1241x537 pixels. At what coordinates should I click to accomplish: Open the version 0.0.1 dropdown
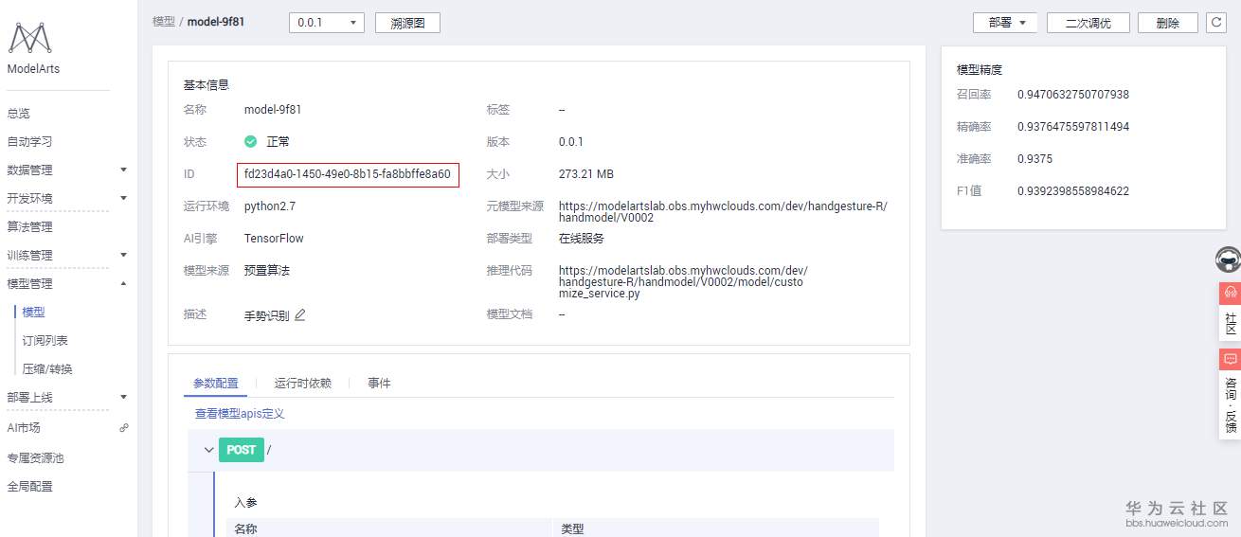click(x=327, y=23)
